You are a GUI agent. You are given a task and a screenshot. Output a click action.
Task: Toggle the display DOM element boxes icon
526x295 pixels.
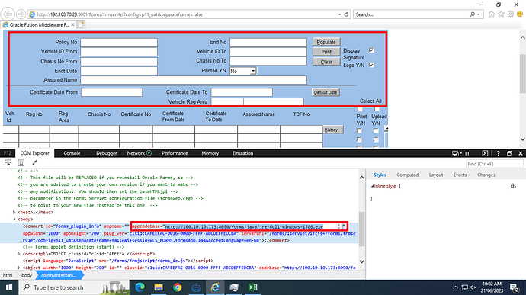point(21,163)
